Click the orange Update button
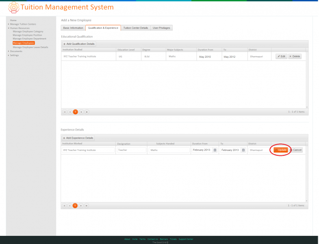 coord(280,150)
